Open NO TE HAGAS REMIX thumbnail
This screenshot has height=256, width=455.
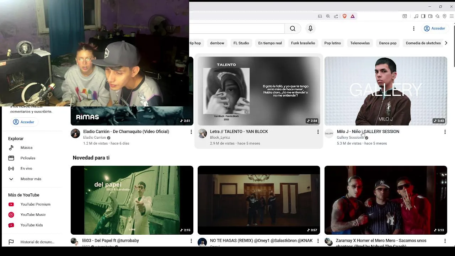coord(259,200)
